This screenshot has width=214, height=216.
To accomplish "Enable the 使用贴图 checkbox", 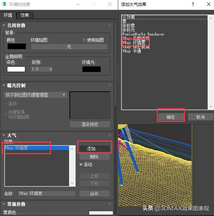I will click(x=84, y=40).
